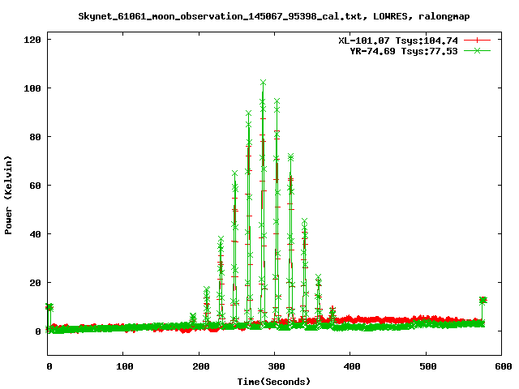The height and width of the screenshot is (389, 519).
Task: Click the tallest green peak marker near 100 K
Action: click(263, 83)
